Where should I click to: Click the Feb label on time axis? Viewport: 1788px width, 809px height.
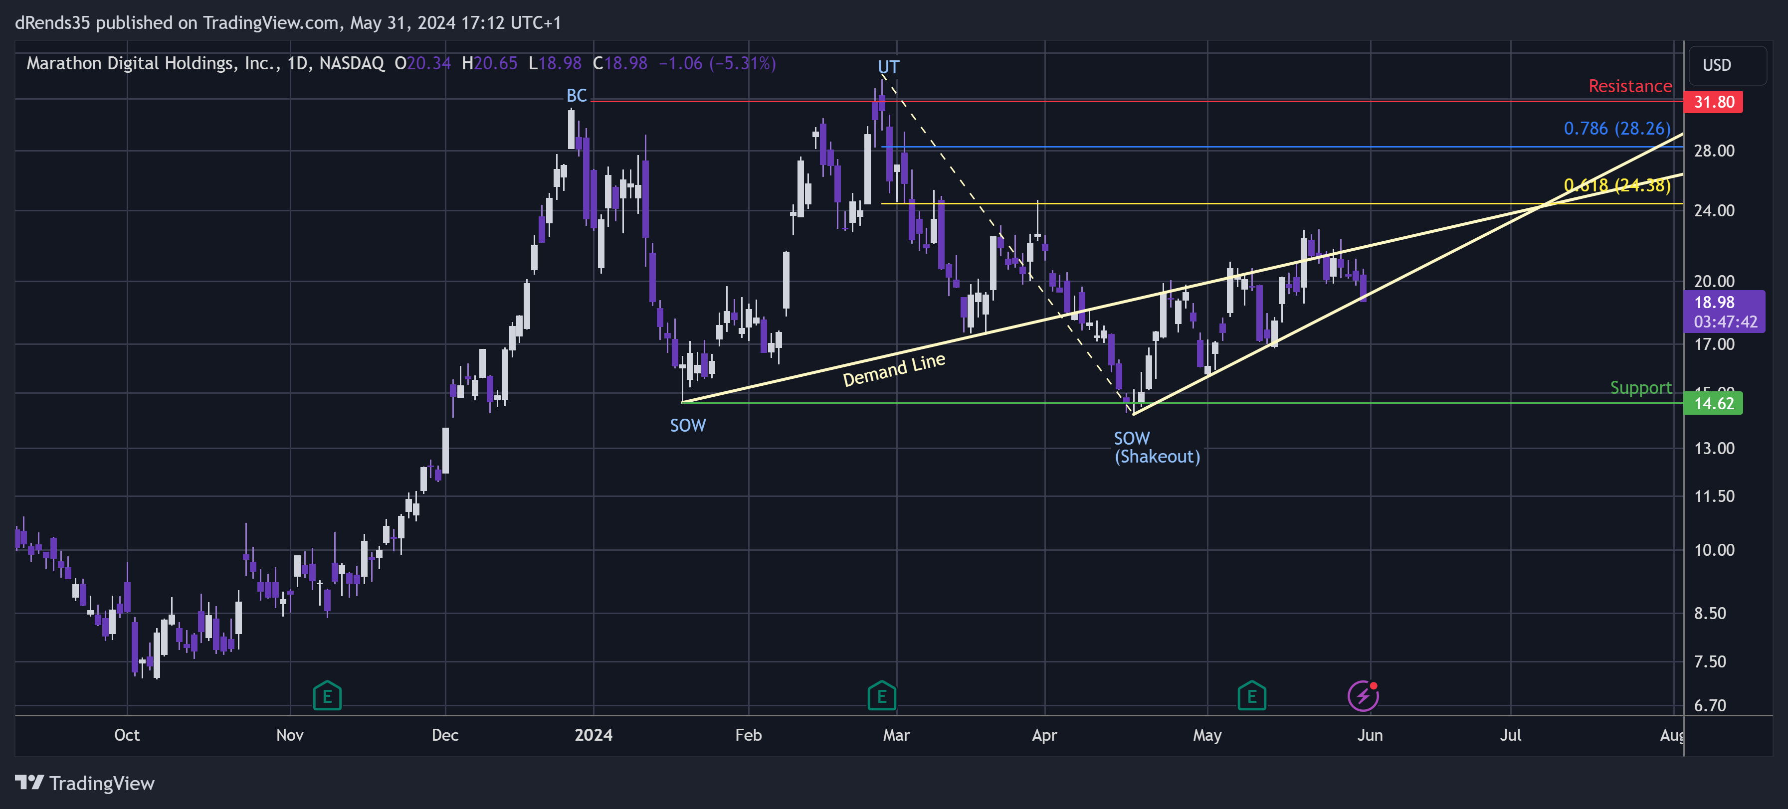[x=748, y=735]
